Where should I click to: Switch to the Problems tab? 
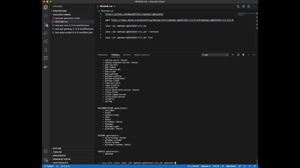tap(103, 55)
